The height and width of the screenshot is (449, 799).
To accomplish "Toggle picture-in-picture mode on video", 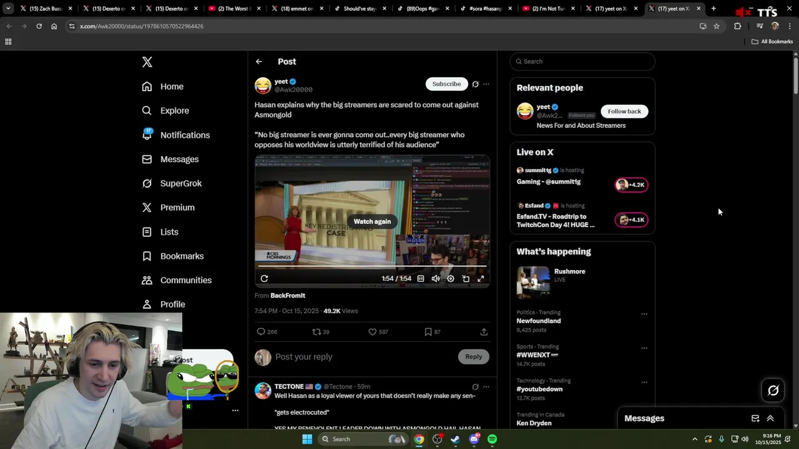I will [466, 279].
